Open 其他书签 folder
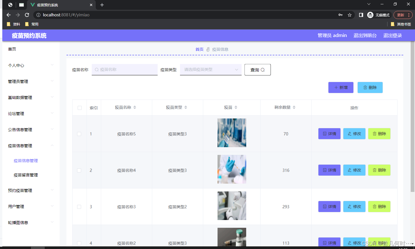The image size is (415, 249). click(401, 24)
